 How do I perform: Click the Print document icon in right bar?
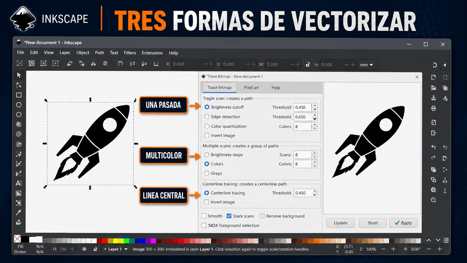[433, 108]
